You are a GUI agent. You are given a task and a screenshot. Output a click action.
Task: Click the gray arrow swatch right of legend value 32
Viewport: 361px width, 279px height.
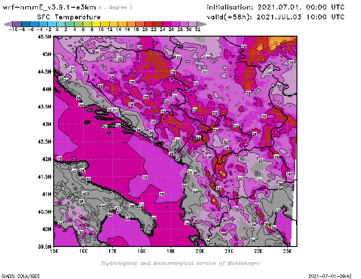[201, 24]
